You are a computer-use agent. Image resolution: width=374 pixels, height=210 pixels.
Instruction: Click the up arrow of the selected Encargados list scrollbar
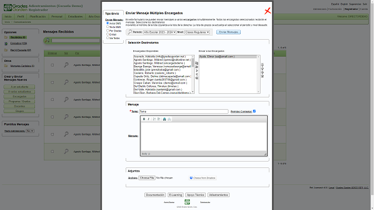point(258,57)
